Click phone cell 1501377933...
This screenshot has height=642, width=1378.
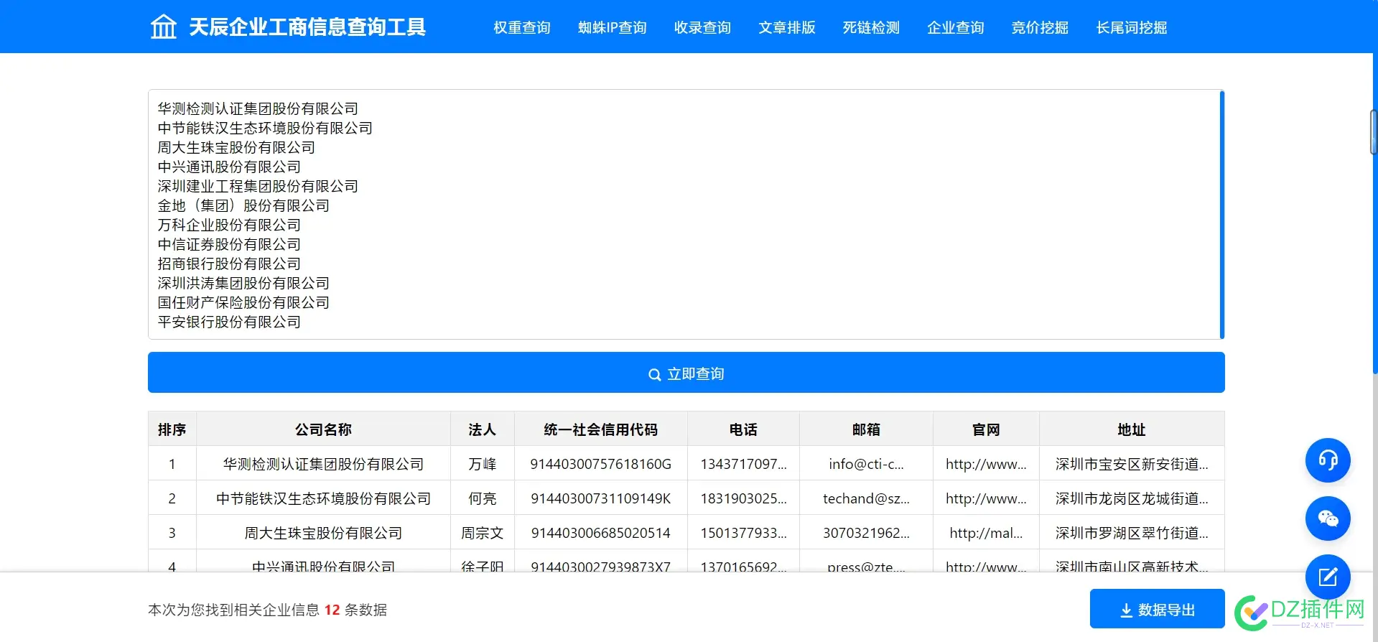(743, 533)
